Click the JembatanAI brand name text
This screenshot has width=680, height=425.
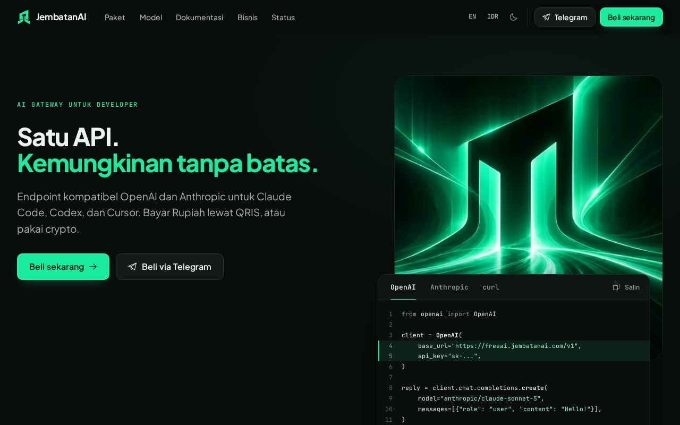pos(61,17)
